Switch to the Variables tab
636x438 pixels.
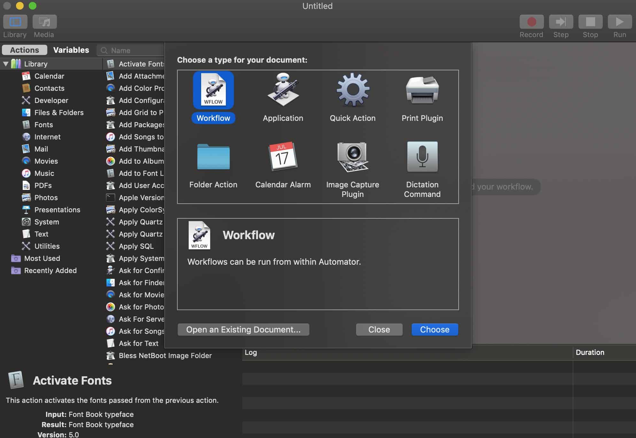[x=71, y=50]
